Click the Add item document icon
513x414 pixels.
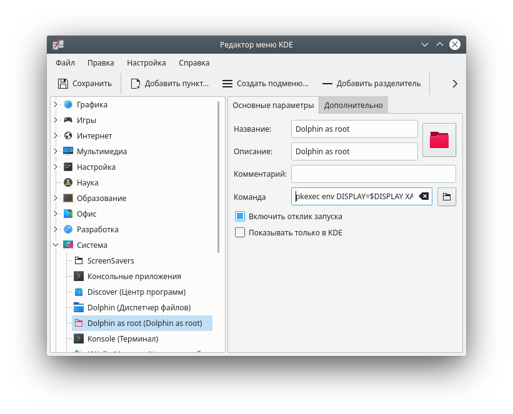pos(136,84)
